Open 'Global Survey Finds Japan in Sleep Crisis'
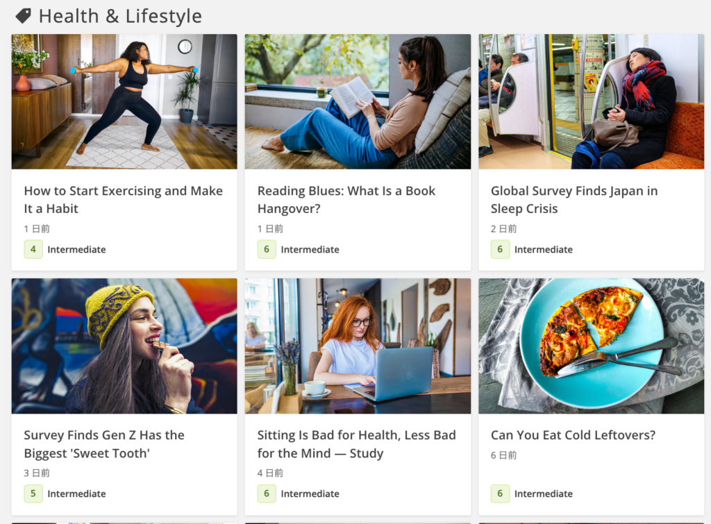 tap(574, 199)
